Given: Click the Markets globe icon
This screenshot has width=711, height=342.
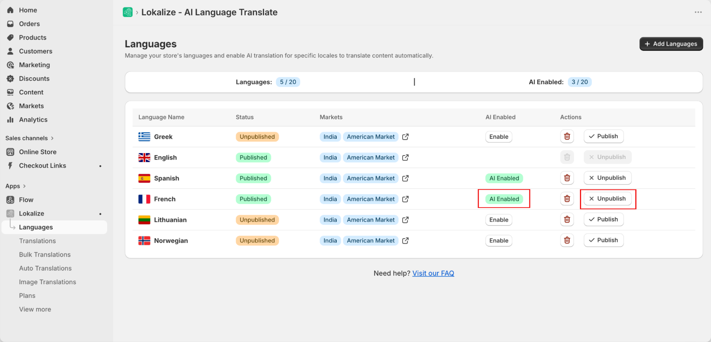Looking at the screenshot, I should pyautogui.click(x=10, y=106).
